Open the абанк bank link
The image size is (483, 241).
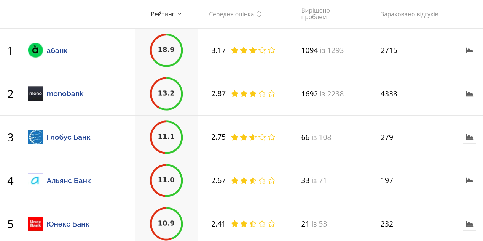pyautogui.click(x=57, y=50)
